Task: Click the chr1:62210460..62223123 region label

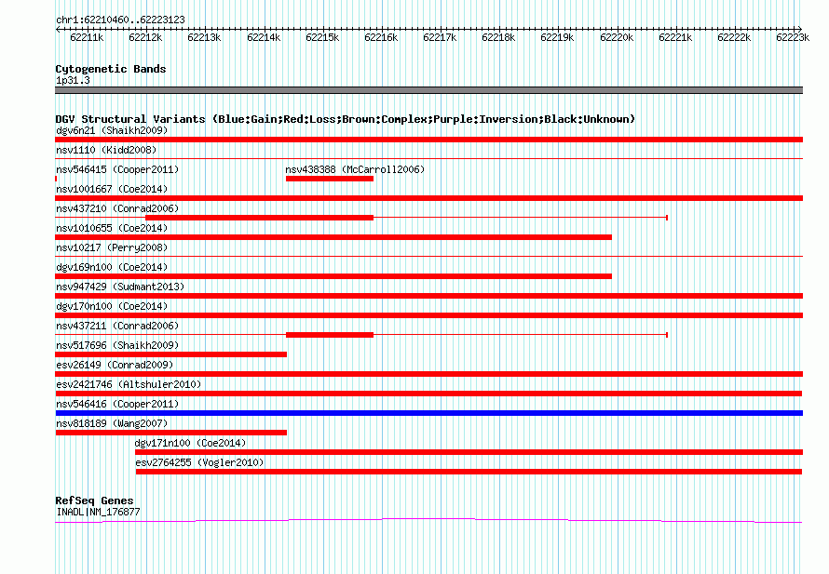Action: [120, 20]
